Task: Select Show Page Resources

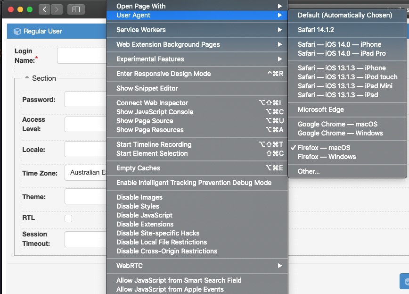Action: pyautogui.click(x=197, y=130)
